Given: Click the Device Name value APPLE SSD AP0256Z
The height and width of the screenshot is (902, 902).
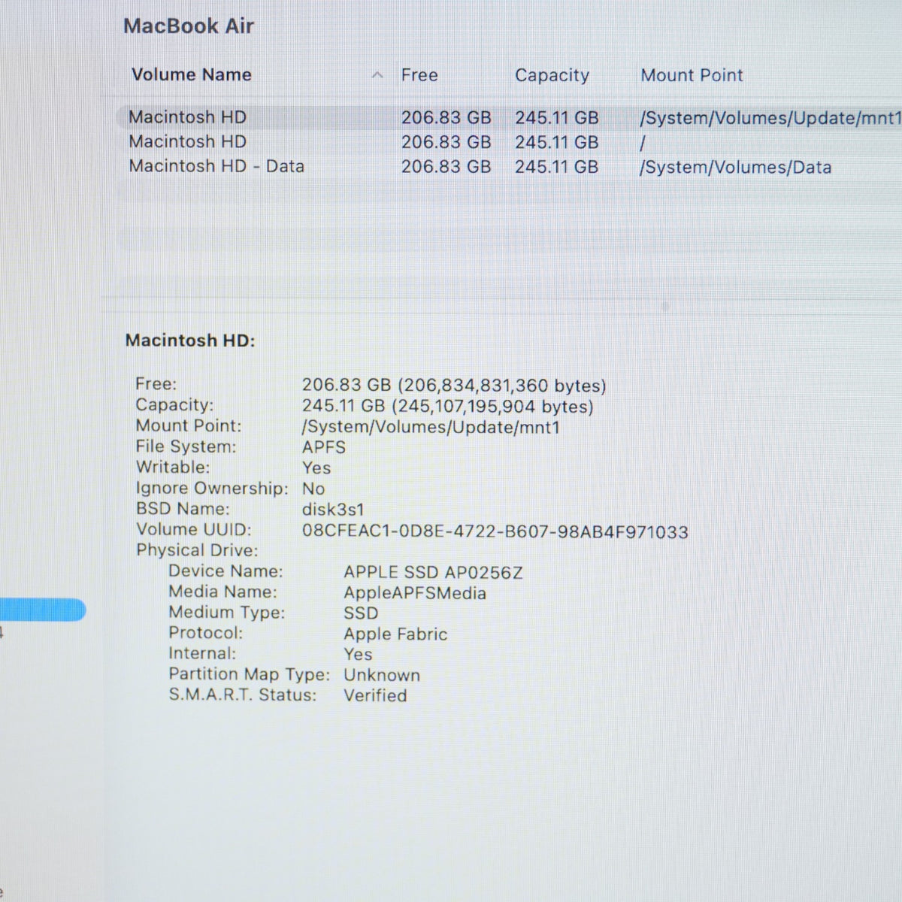Looking at the screenshot, I should 433,573.
